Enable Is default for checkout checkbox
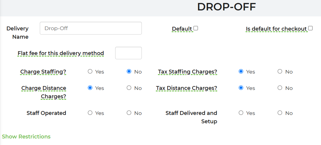The width and height of the screenshot is (321, 145). tap(310, 28)
